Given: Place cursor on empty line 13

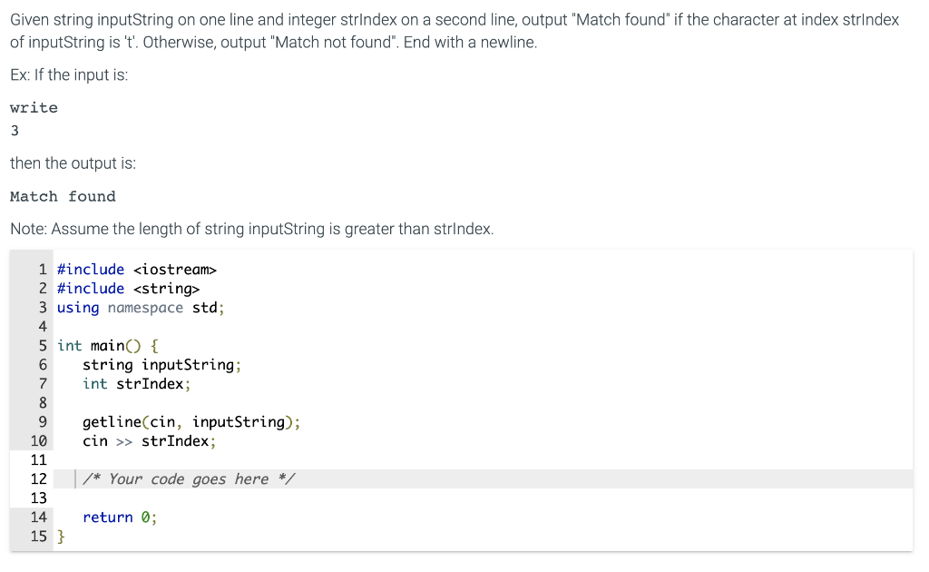Looking at the screenshot, I should pos(483,498).
